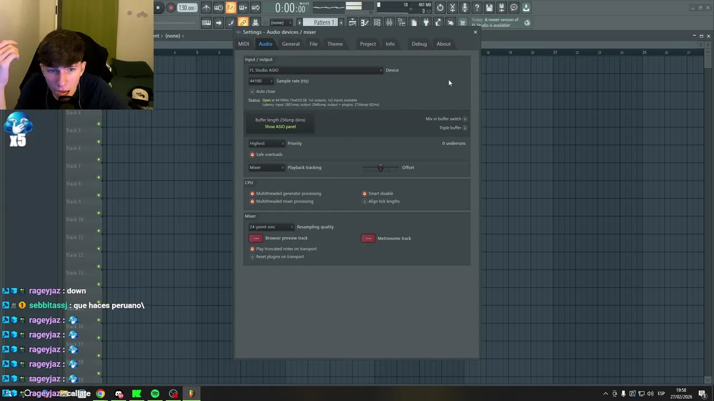Image resolution: width=714 pixels, height=401 pixels.
Task: Click the 130.000 tempo field
Action: click(x=186, y=8)
